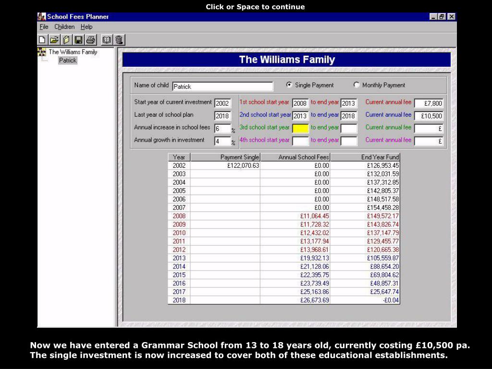This screenshot has height=369, width=492.
Task: Click the 2nd school annual fee £10,500 field
Action: 429,116
